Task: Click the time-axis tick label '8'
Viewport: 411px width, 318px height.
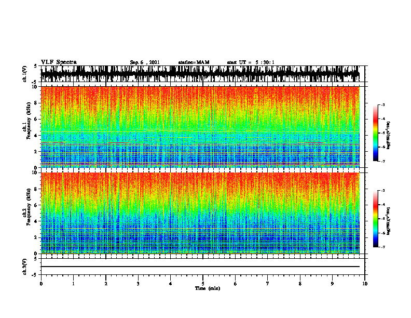Action: 300,284
